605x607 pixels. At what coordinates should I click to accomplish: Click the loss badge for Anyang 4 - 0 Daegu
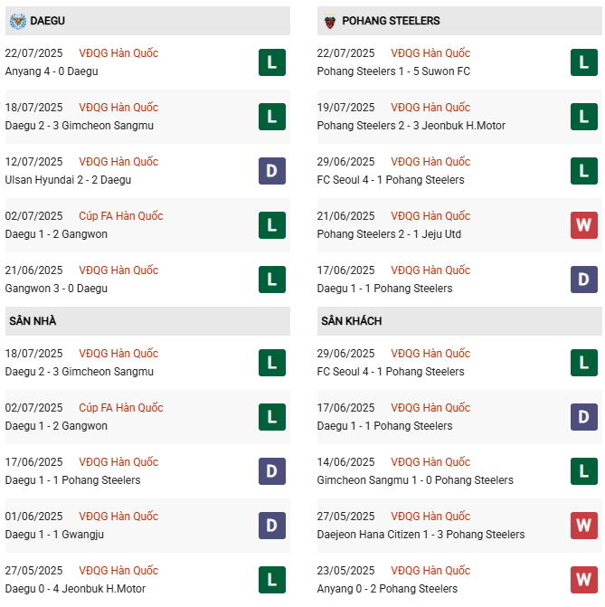[271, 62]
